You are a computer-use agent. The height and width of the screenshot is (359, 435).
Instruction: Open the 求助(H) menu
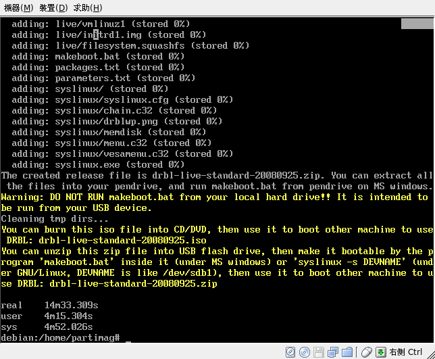point(88,7)
